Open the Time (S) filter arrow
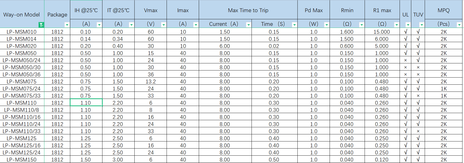 point(294,25)
